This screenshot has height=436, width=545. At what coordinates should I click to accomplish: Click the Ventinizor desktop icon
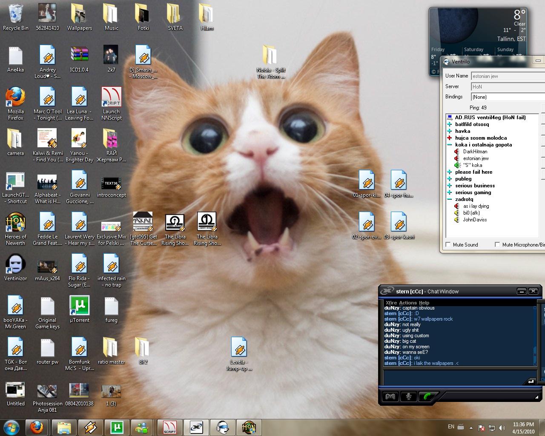(16, 267)
